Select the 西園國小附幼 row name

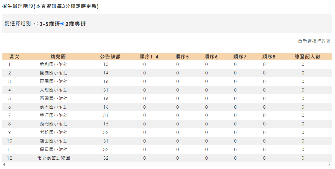pyautogui.click(x=53, y=98)
